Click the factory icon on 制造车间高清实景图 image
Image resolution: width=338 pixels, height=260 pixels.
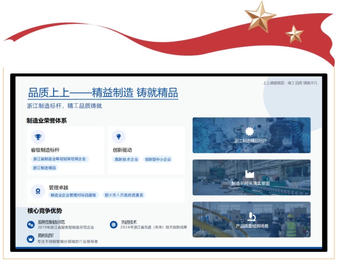pos(250,173)
